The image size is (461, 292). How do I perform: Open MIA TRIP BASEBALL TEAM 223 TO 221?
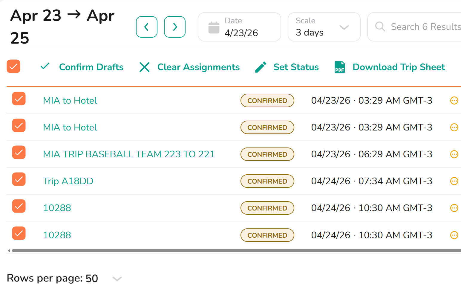point(129,154)
